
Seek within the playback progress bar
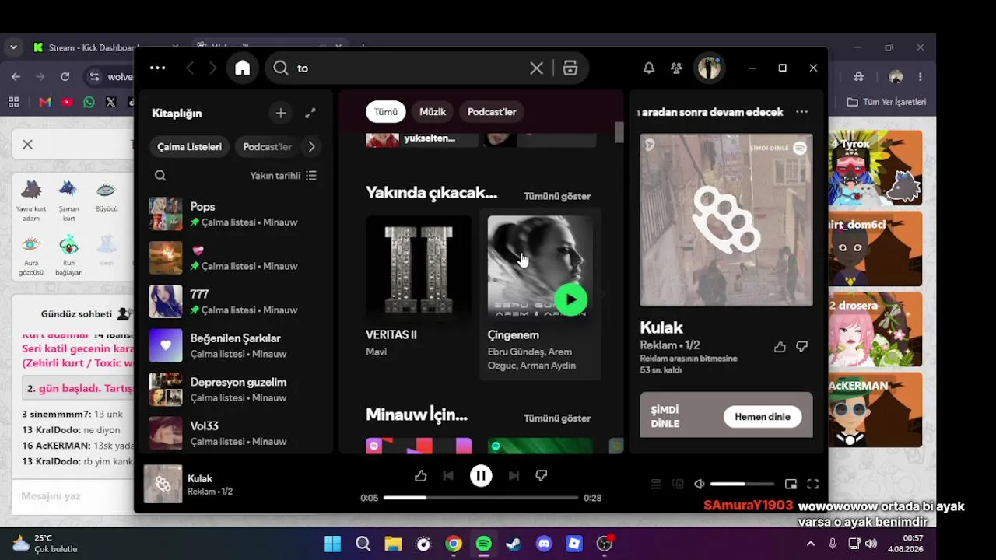[x=481, y=498]
